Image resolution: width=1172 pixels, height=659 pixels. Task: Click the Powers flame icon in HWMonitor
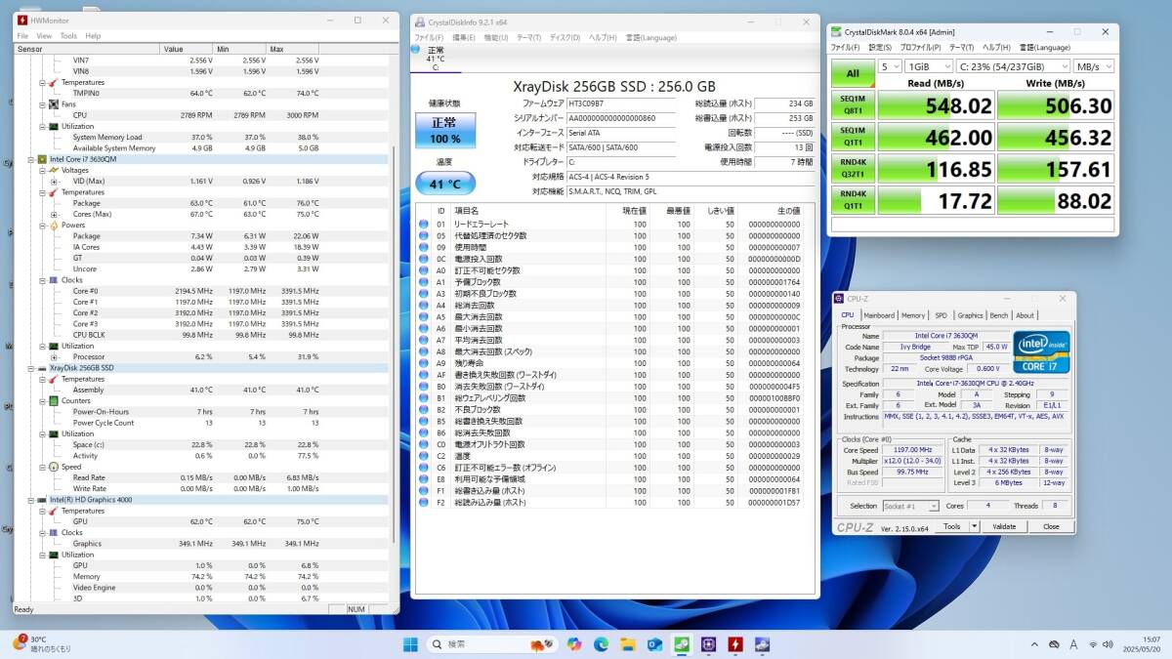tap(53, 226)
